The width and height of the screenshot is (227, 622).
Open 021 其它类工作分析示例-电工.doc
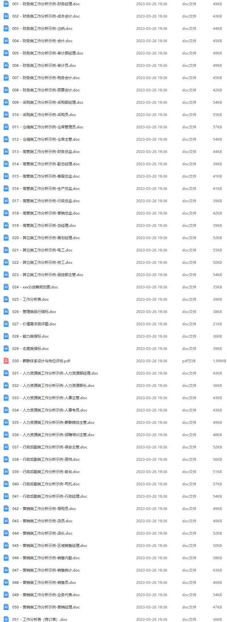42,250
